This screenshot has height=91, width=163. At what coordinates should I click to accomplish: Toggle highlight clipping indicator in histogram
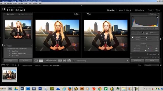point(157,17)
